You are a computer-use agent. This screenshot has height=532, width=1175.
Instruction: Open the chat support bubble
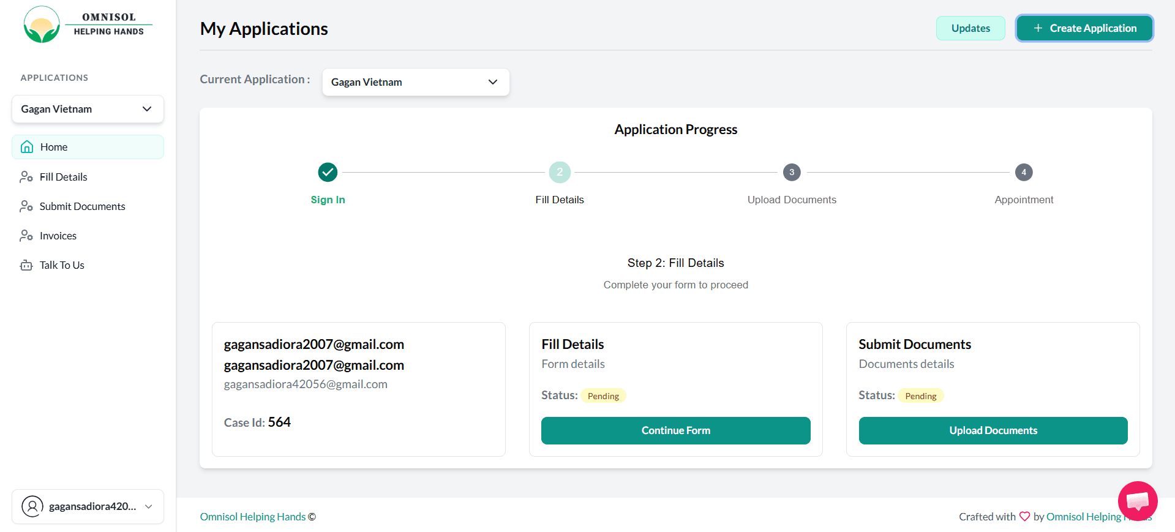[1137, 500]
